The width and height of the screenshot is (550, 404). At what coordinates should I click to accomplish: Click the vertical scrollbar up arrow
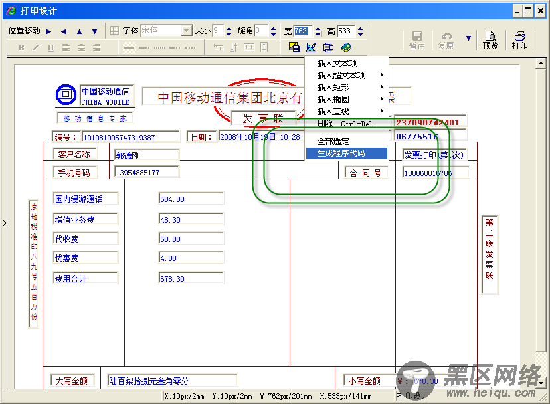tap(541, 64)
